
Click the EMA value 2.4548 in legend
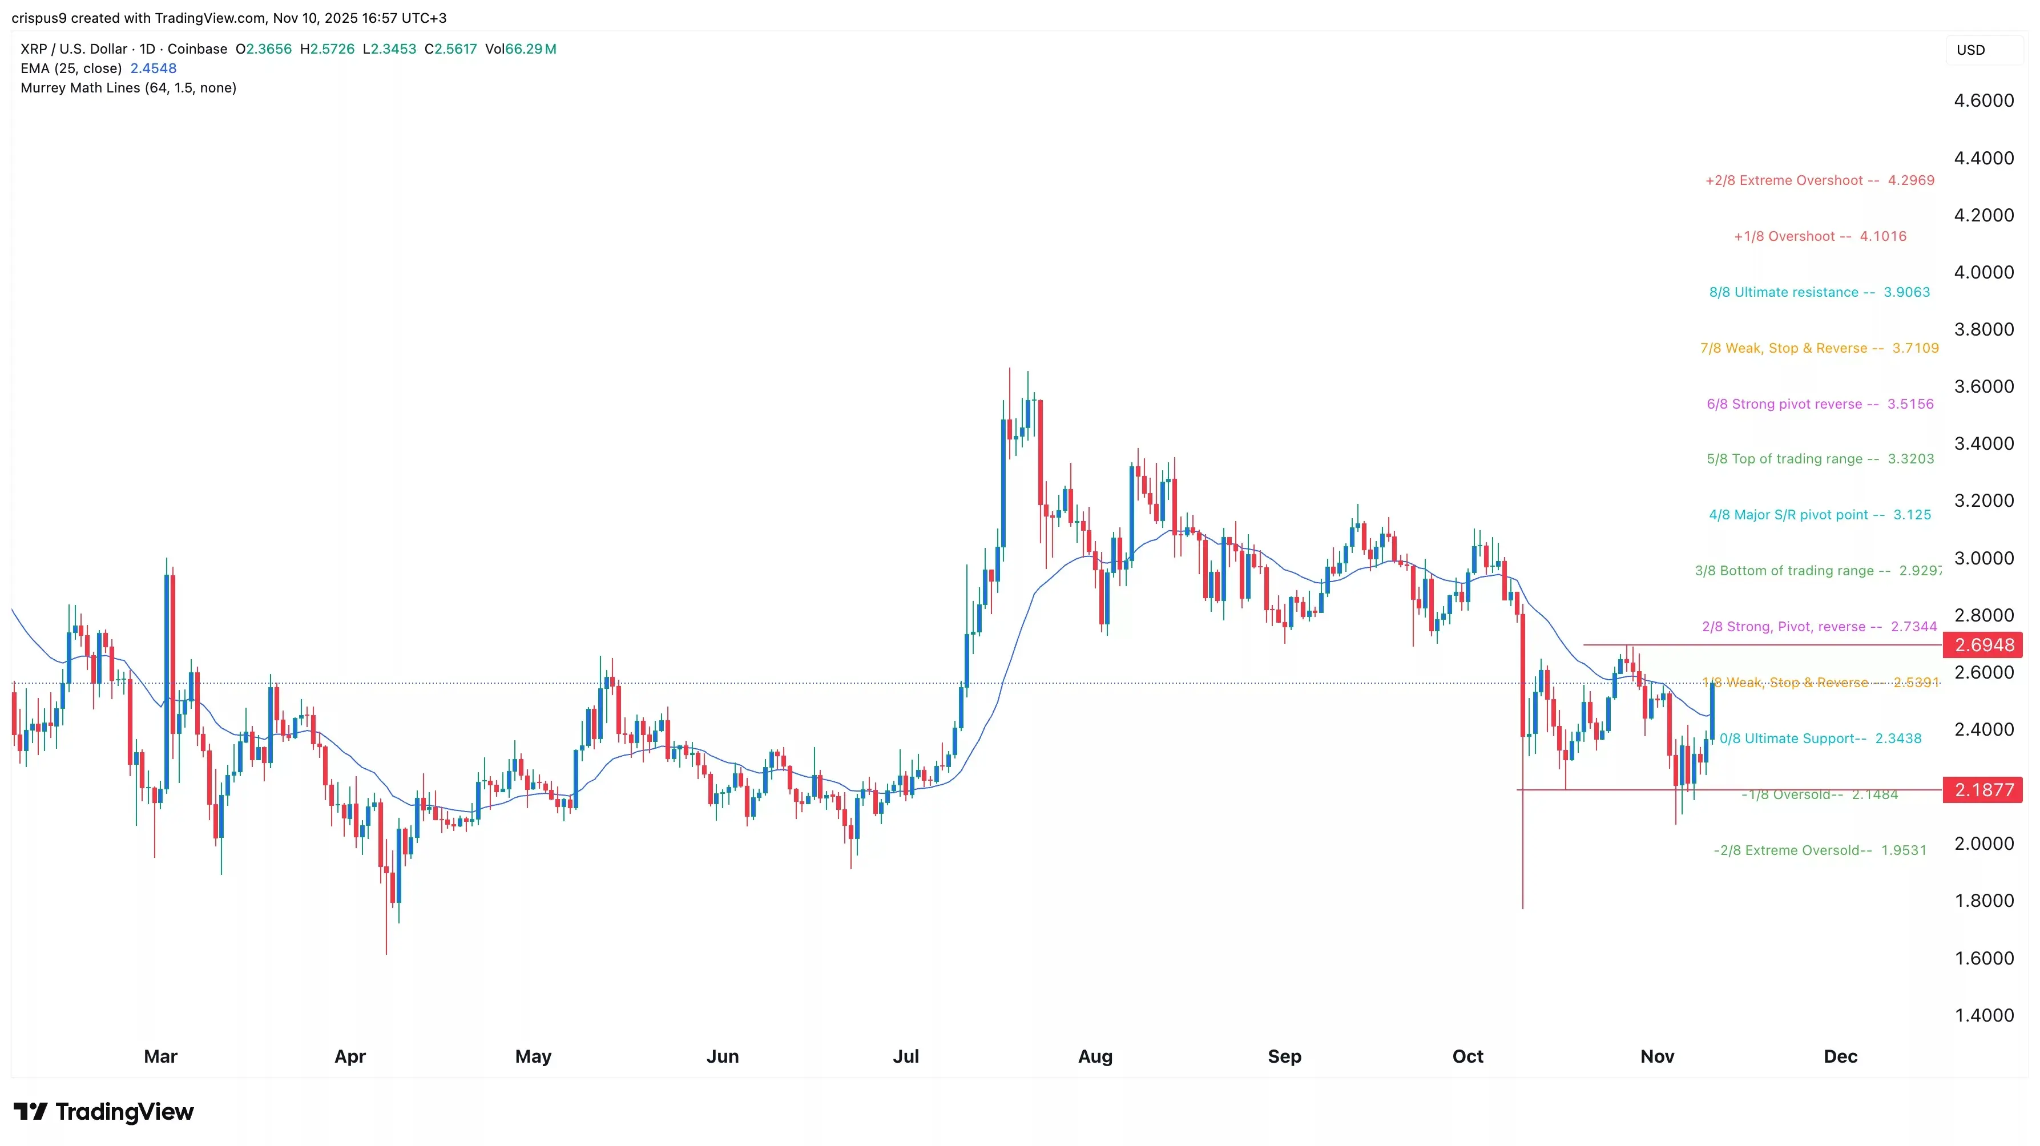(154, 68)
